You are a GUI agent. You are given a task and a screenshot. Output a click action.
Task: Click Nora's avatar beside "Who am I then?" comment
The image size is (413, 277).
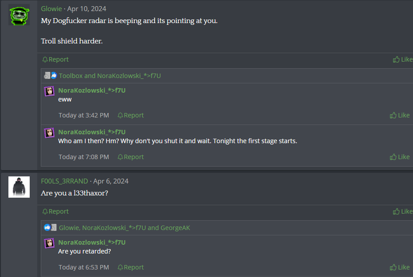49,133
